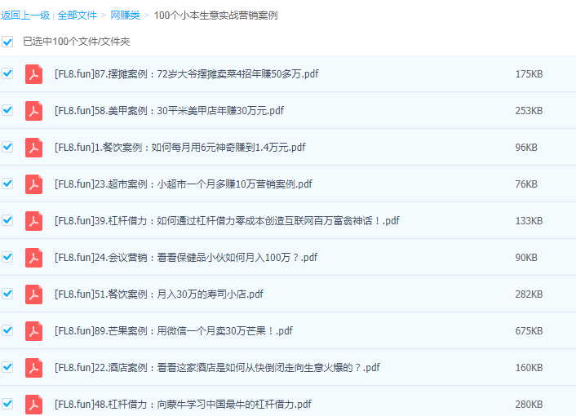Click PDF icon for 1.餐饮案例 file
Image resolution: width=576 pixels, height=416 pixels.
[33, 148]
